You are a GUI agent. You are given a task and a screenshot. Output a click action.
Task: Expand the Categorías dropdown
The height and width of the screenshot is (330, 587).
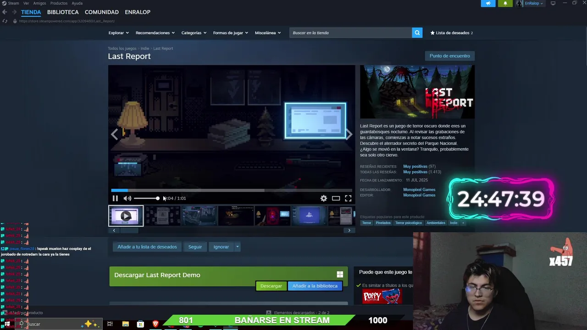pos(194,33)
